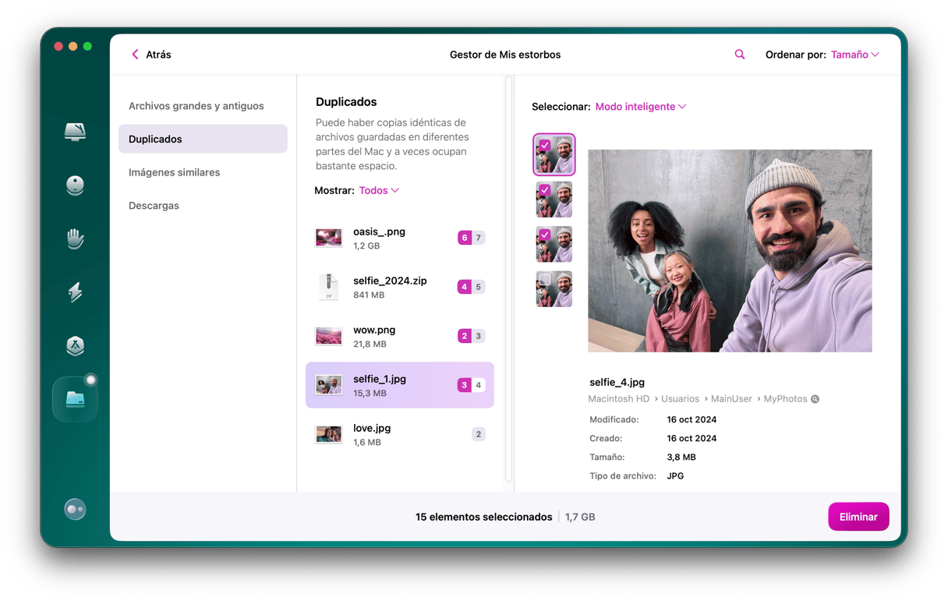Click the duplicates list vertical scrollbar

pyautogui.click(x=509, y=278)
